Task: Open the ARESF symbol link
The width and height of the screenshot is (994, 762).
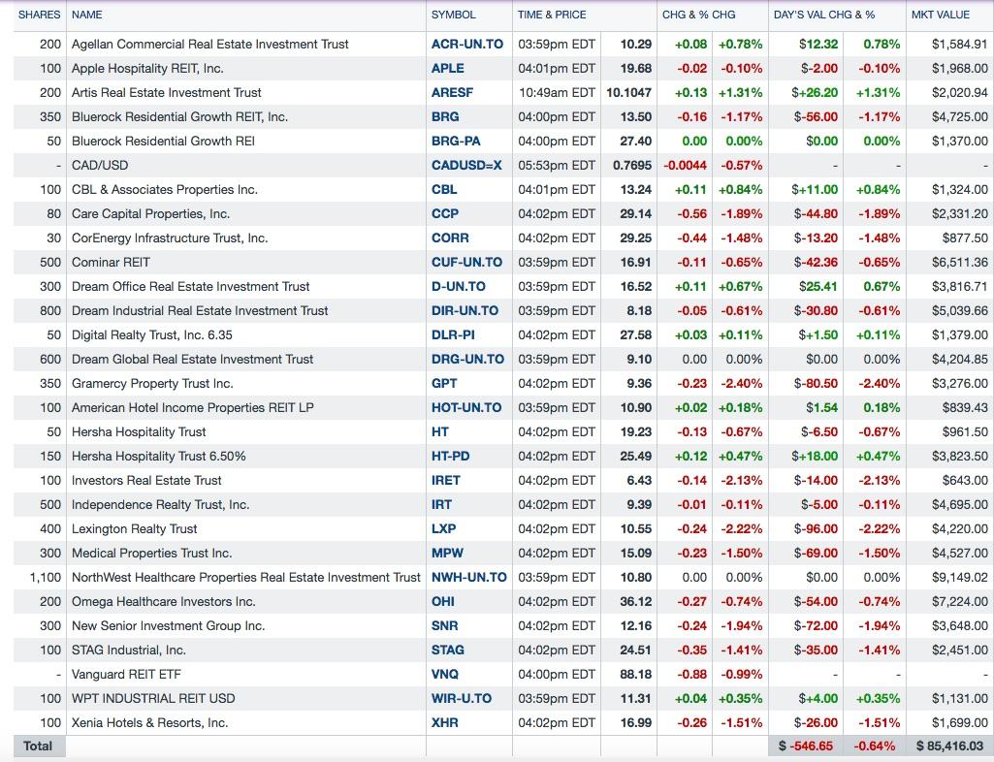Action: [452, 92]
